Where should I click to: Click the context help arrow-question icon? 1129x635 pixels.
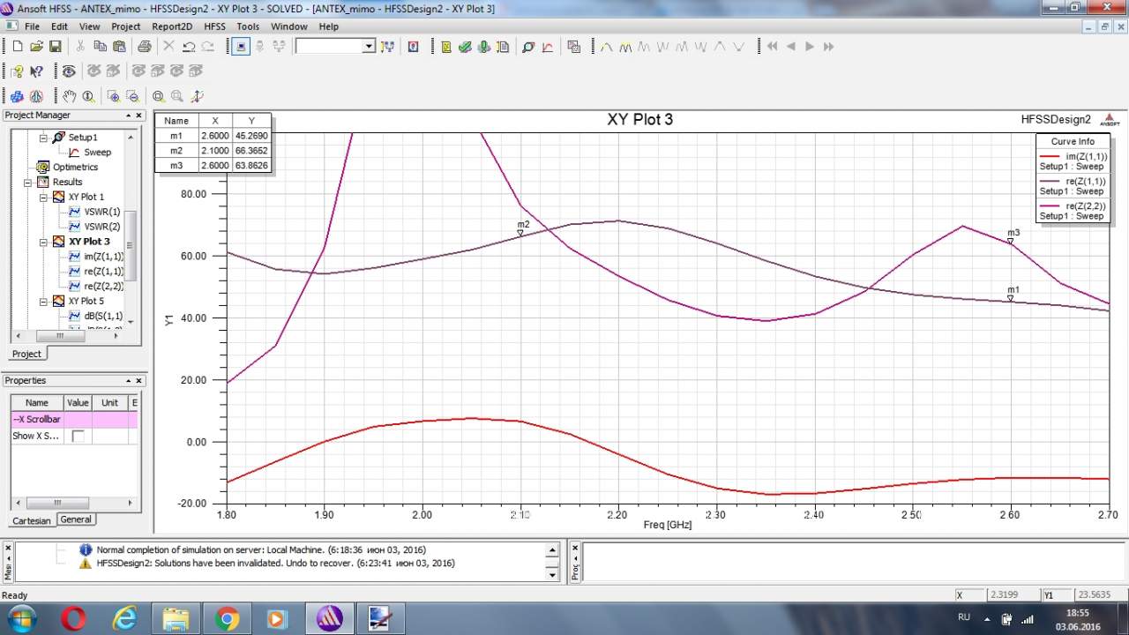point(36,71)
